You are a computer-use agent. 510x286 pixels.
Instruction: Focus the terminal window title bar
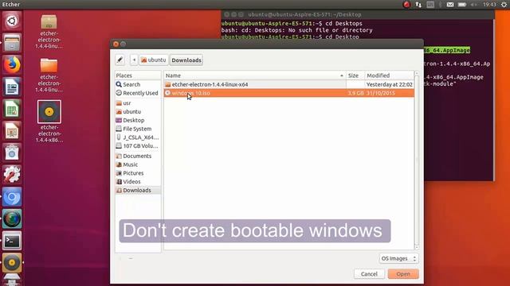click(358, 14)
